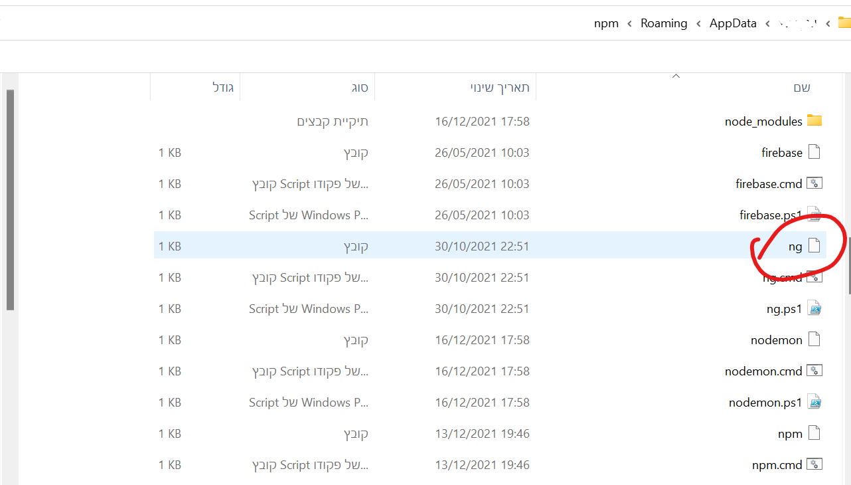Viewport: 851px width, 485px height.
Task: Select the npm.cmd file name
Action: coord(777,465)
